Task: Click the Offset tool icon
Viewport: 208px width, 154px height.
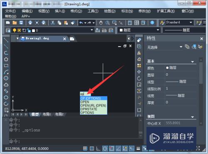Action: click(139, 59)
